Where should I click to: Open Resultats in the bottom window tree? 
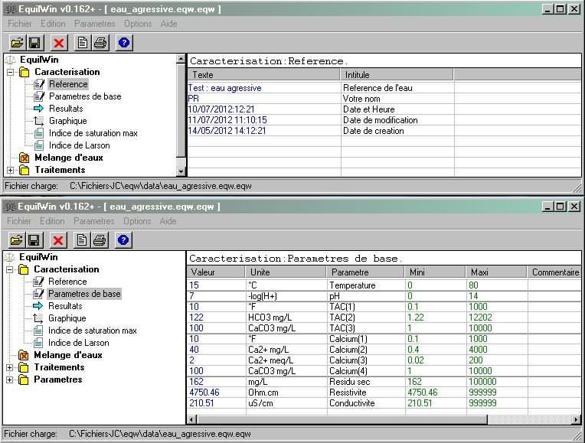pos(65,306)
